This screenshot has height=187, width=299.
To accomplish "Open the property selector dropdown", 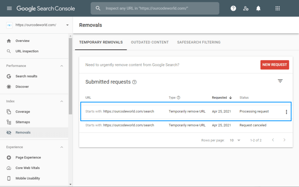I will click(x=67, y=25).
